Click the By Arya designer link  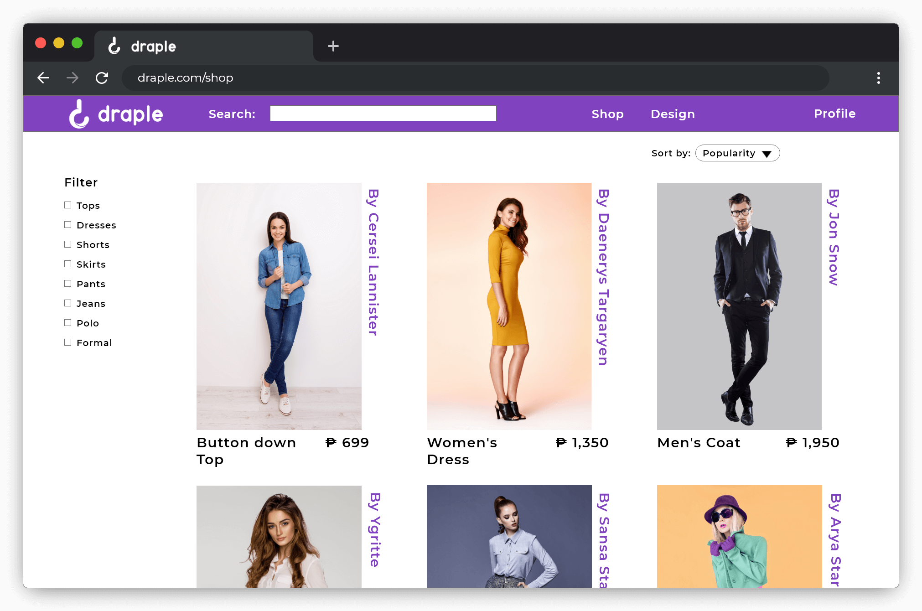[835, 540]
